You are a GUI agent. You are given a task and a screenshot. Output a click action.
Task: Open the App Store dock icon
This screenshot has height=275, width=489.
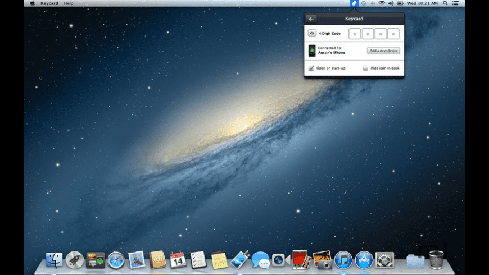point(364,260)
